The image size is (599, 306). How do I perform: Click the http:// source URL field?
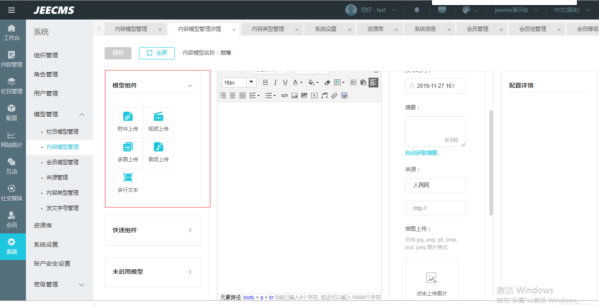[x=435, y=208]
